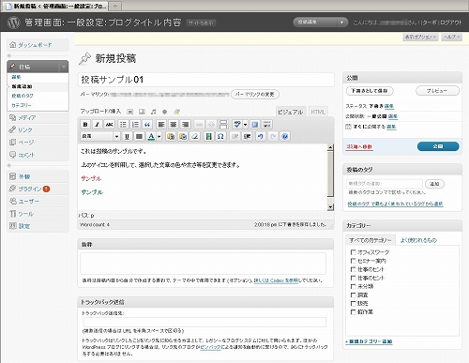Justify text with full alignment button
The width and height of the screenshot is (469, 363).
[139, 136]
